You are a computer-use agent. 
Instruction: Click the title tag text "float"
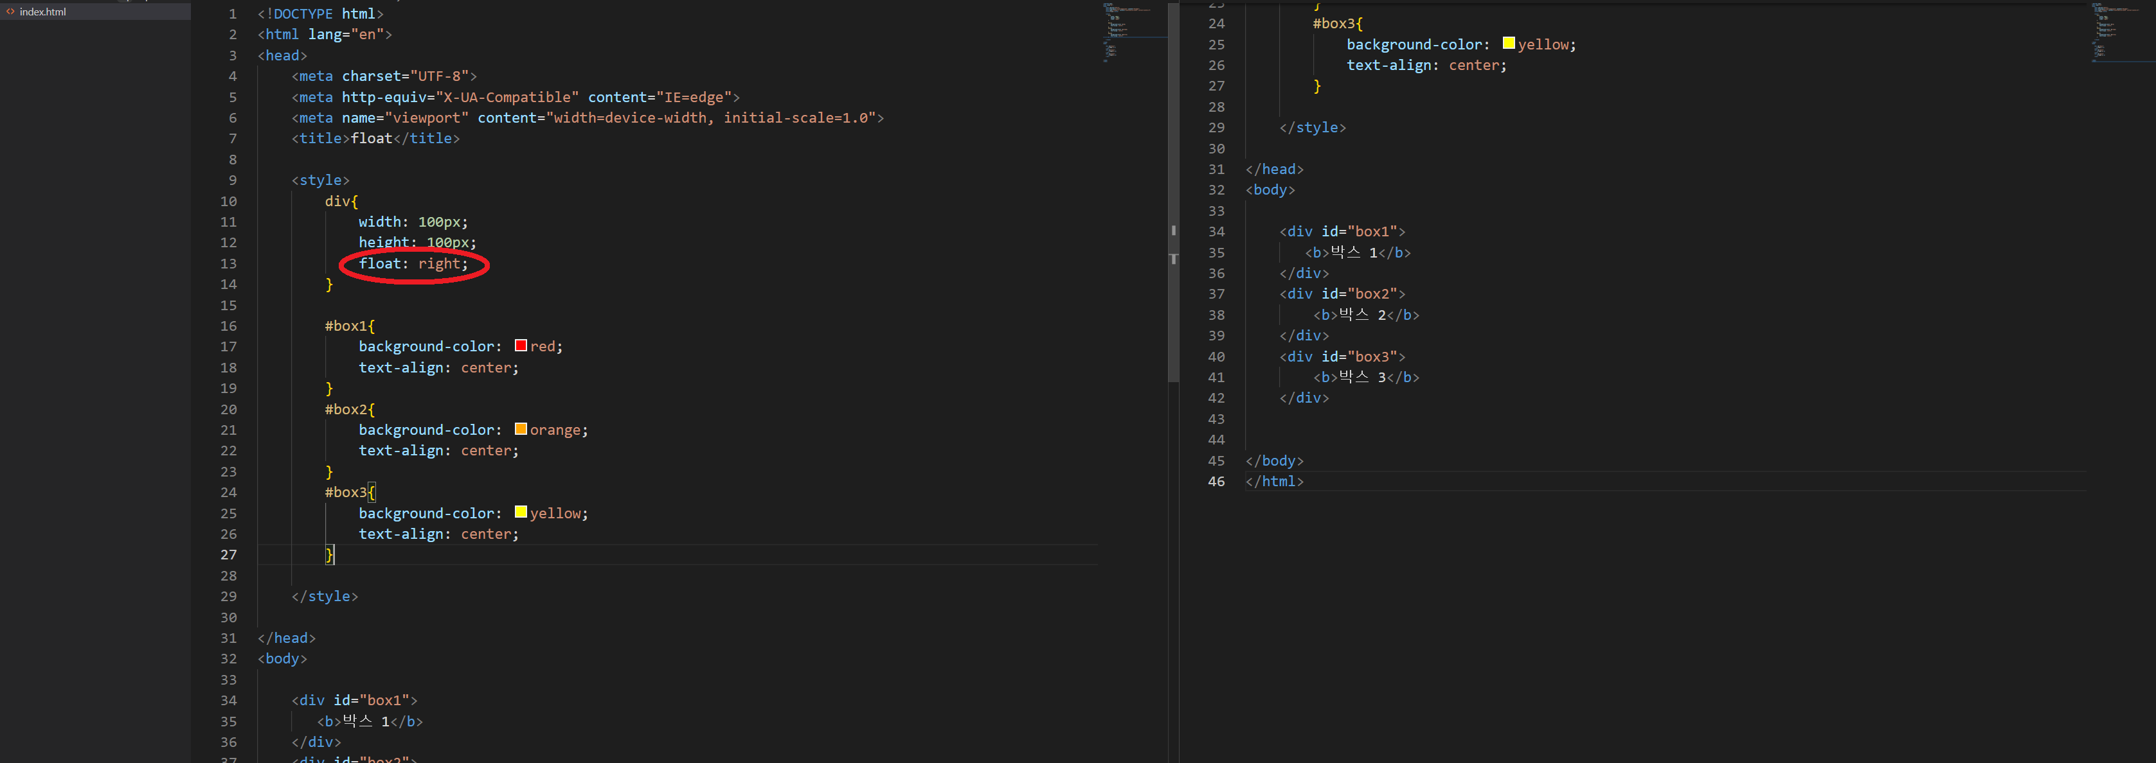coord(372,138)
